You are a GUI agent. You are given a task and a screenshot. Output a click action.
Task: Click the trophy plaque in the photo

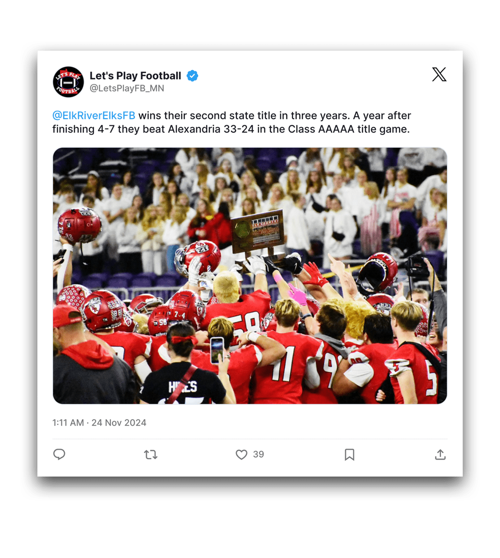[258, 232]
